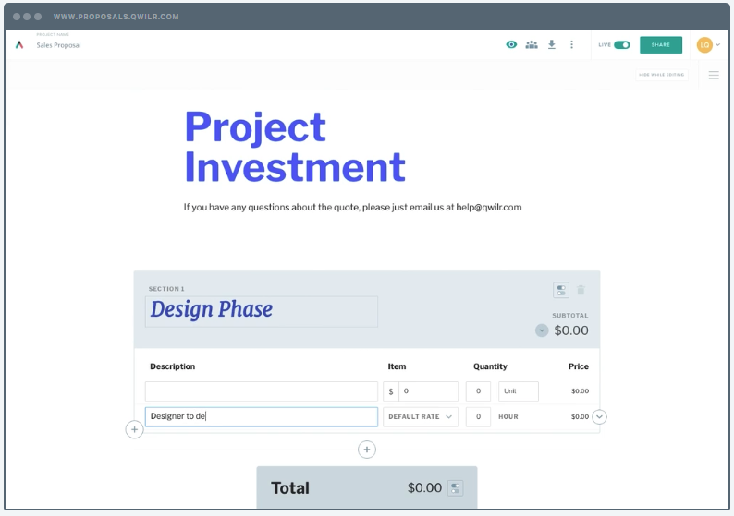
Task: Open the vertical three-dot more menu
Action: 572,44
